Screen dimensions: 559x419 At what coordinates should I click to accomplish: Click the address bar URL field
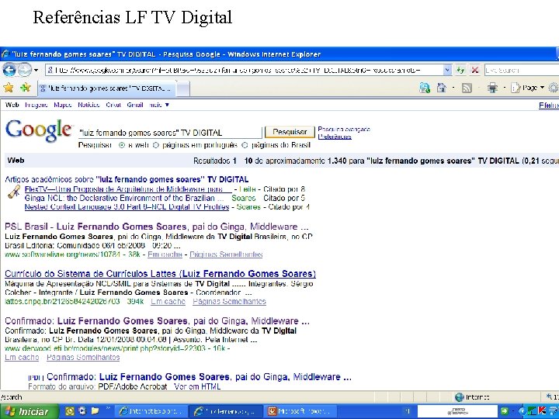click(245, 70)
